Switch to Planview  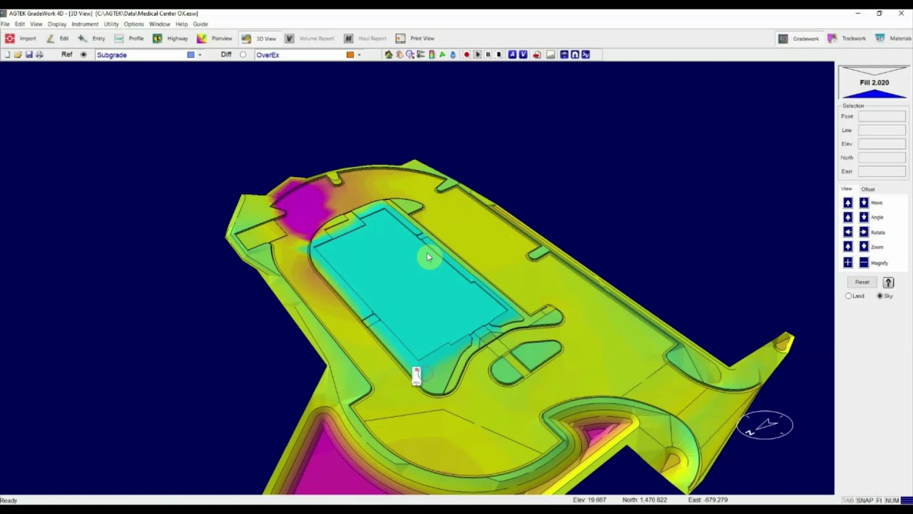tap(215, 39)
